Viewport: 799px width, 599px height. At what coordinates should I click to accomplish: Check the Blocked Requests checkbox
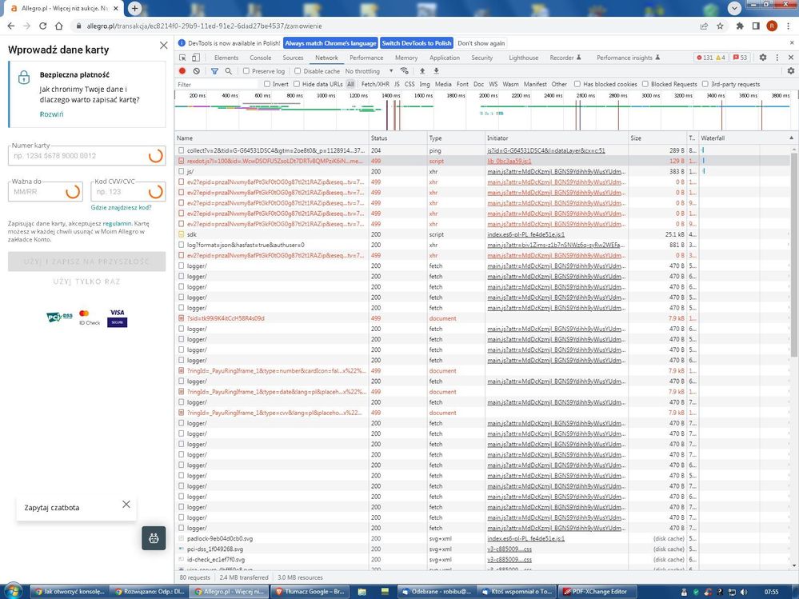645,84
